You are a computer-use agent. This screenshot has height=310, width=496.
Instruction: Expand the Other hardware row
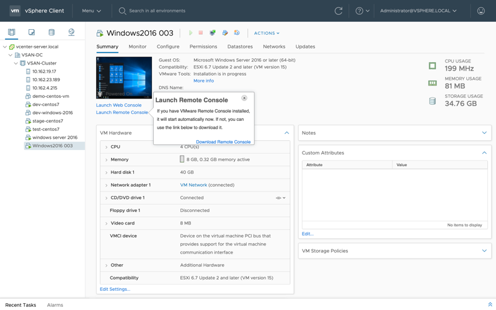[106, 265]
